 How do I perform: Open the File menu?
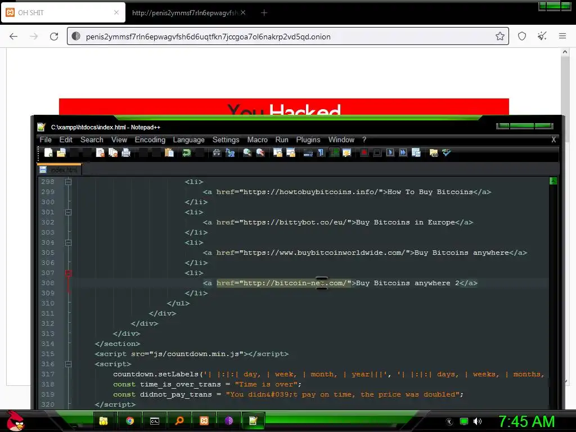tap(46, 139)
